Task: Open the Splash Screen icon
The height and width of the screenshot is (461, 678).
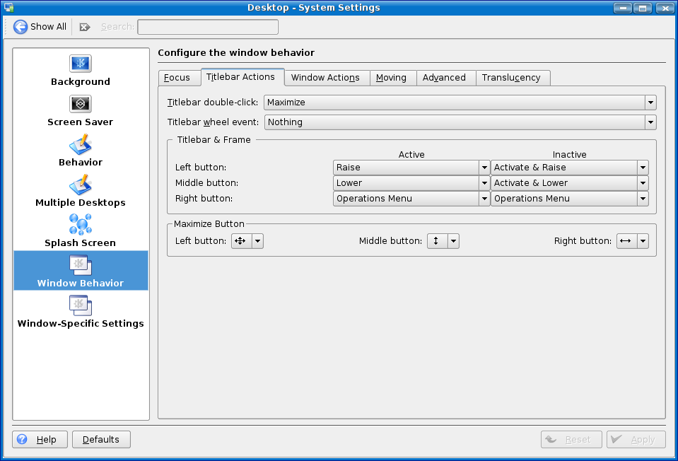Action: tap(80, 225)
